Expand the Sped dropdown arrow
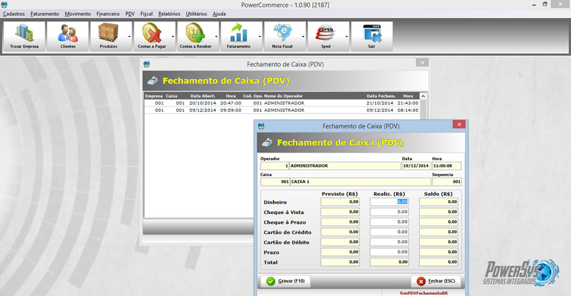The image size is (571, 296). pos(347,36)
